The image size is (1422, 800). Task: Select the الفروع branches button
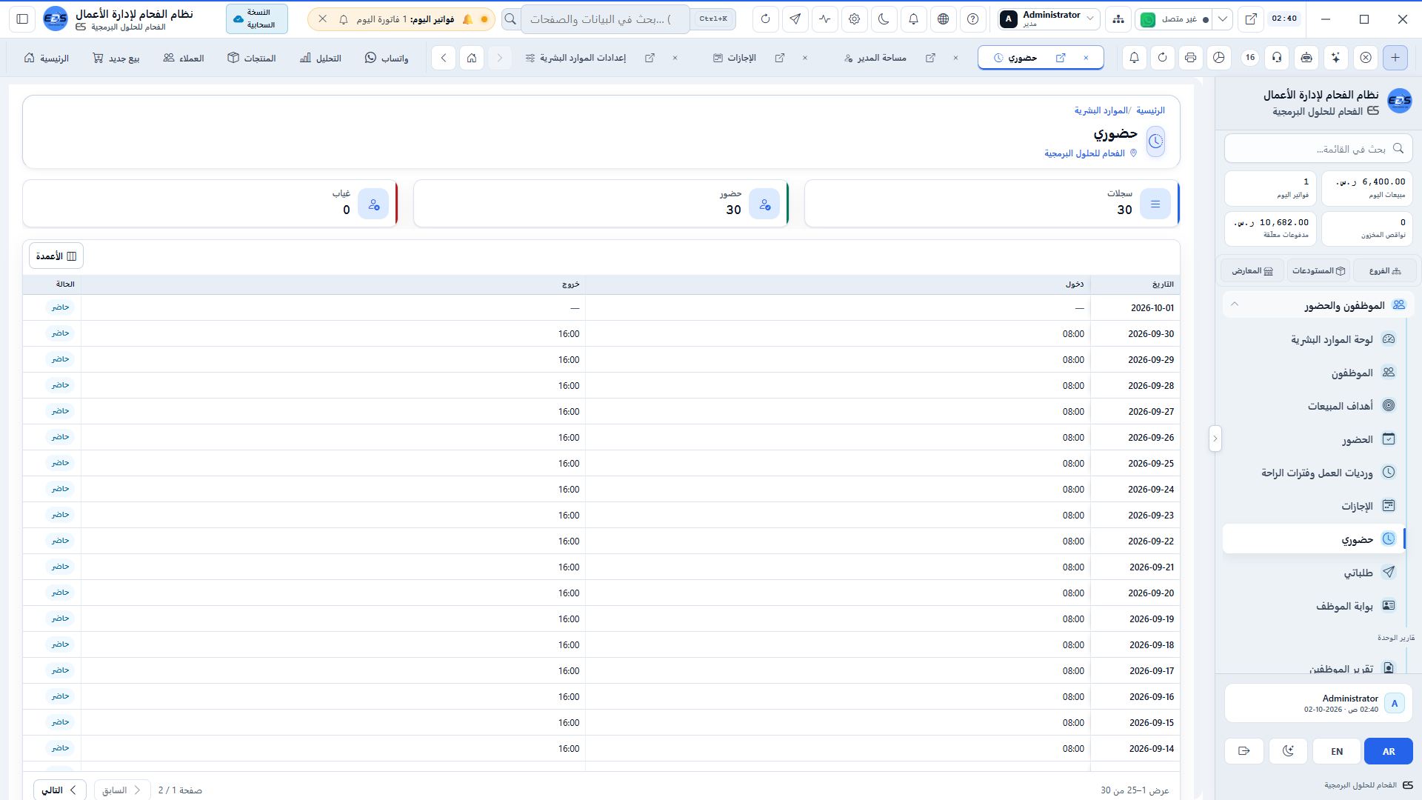[1384, 271]
